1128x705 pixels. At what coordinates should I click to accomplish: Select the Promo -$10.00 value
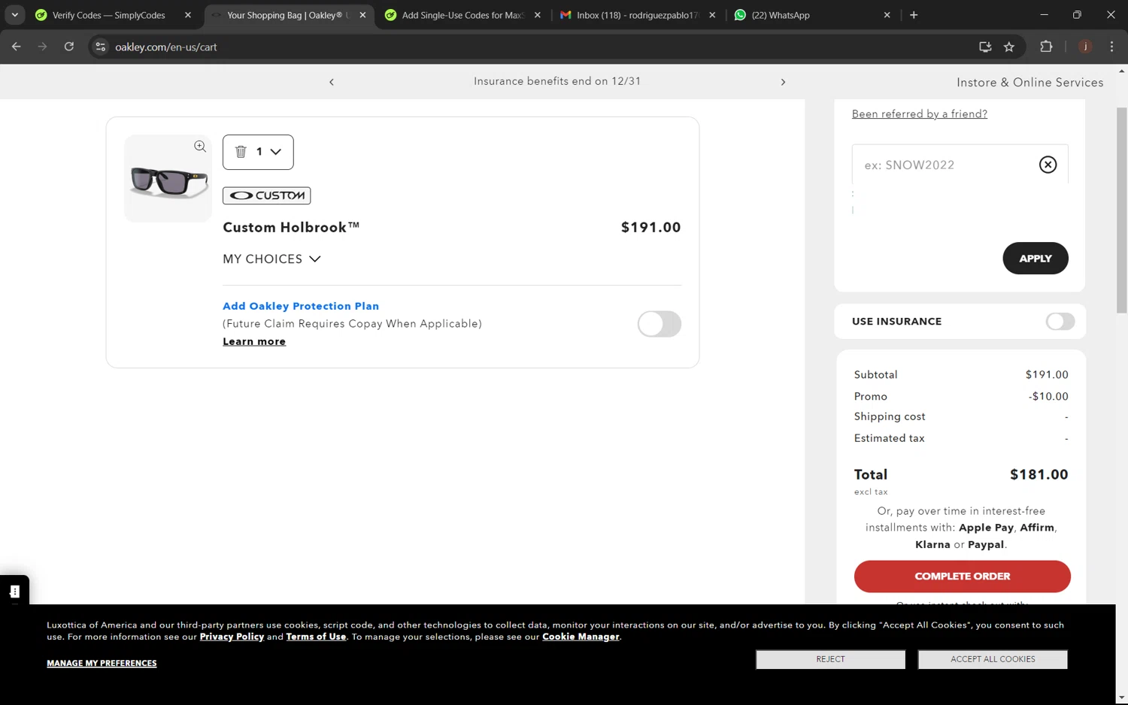point(1048,397)
